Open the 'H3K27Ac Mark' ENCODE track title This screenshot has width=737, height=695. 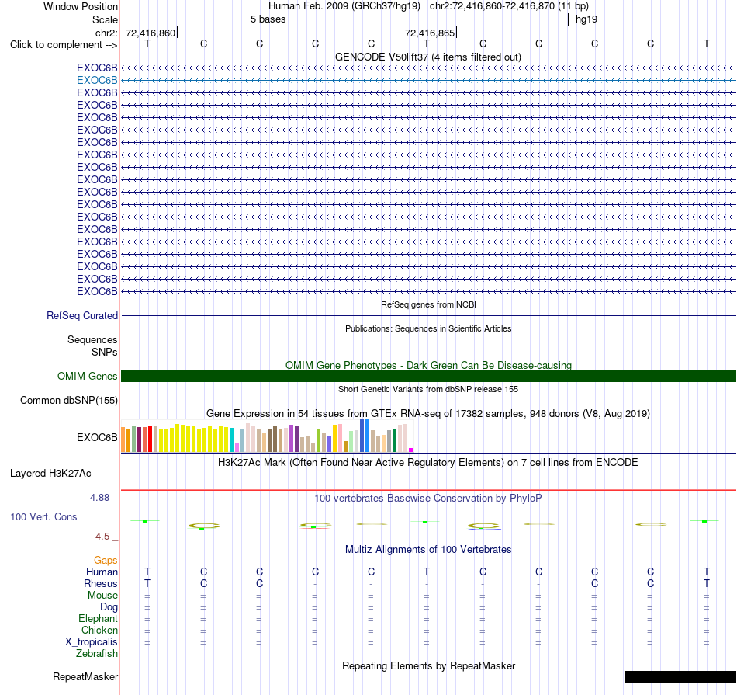(427, 462)
